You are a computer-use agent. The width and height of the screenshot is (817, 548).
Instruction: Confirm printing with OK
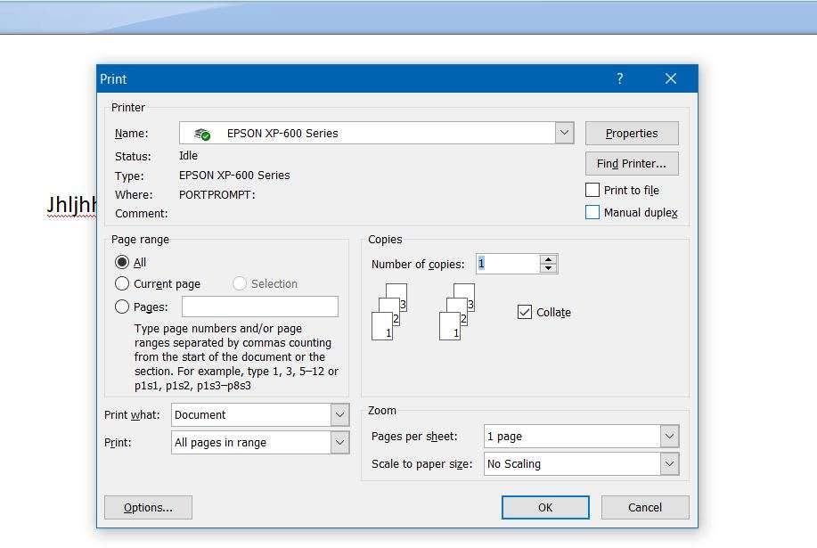[545, 507]
